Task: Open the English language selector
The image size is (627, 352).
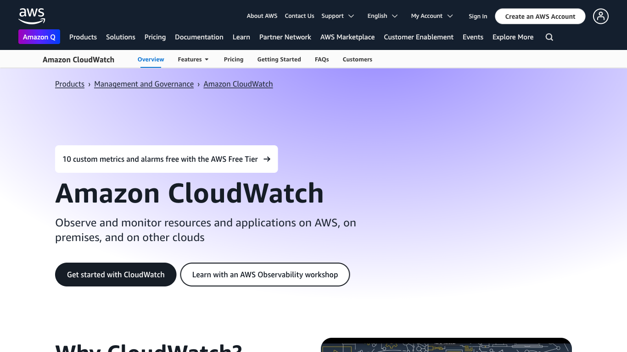Action: [382, 16]
